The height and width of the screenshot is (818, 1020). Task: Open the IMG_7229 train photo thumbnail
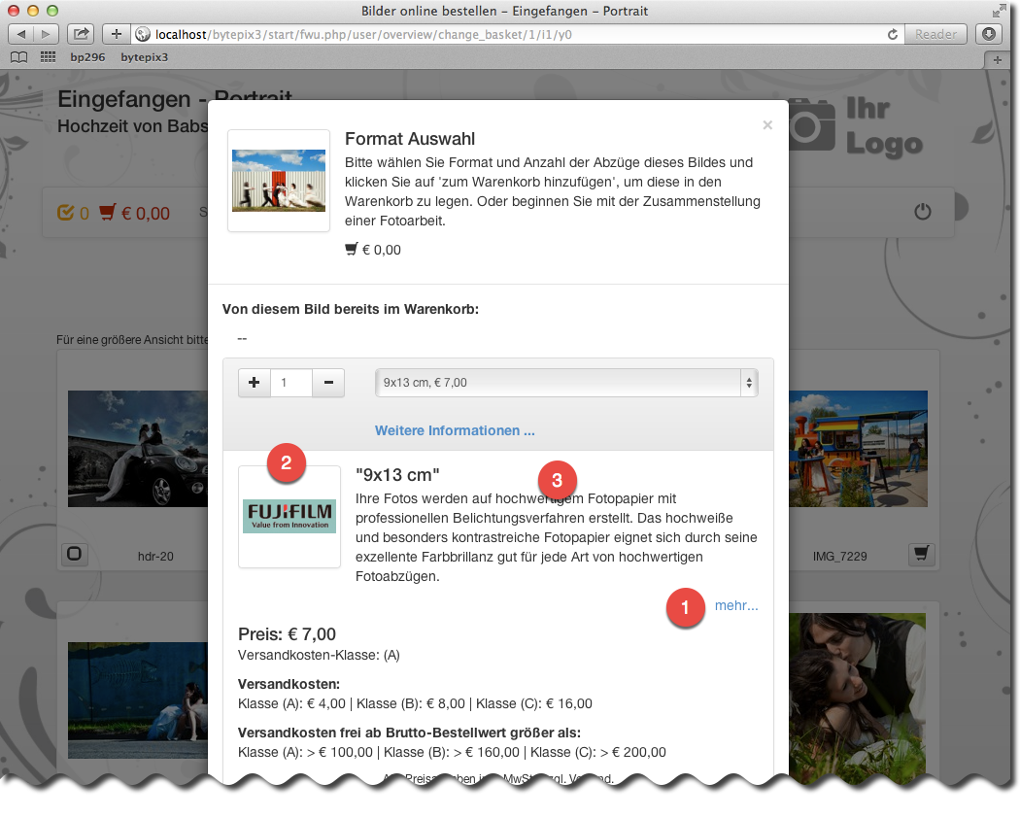858,449
